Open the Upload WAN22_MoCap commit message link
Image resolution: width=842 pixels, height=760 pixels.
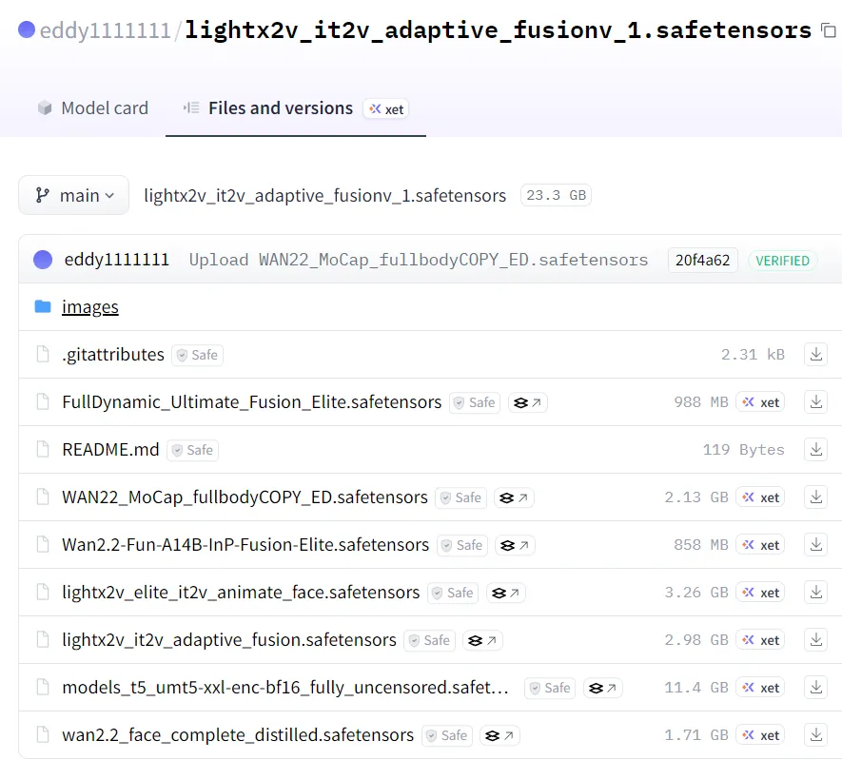418,260
